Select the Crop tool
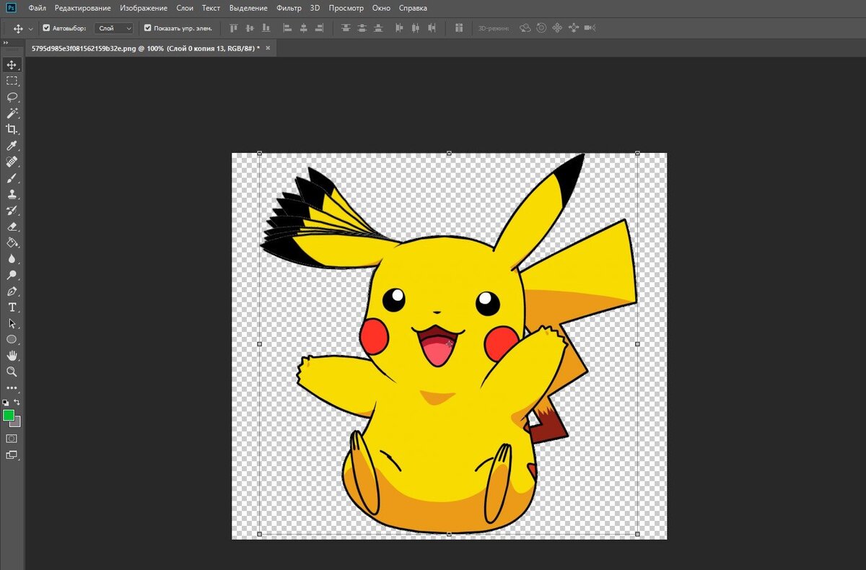The height and width of the screenshot is (570, 866). [12, 129]
